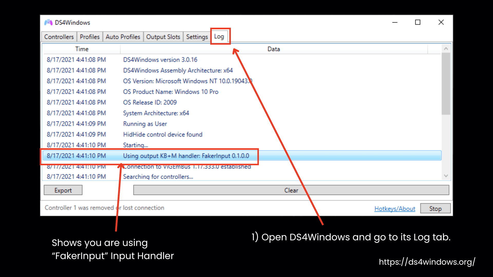The image size is (493, 277).
Task: Select the 'Connection to ViGEmBus' log row
Action: (x=242, y=166)
